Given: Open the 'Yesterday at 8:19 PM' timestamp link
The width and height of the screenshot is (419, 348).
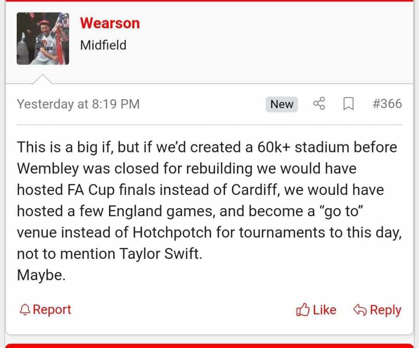Looking at the screenshot, I should point(78,104).
